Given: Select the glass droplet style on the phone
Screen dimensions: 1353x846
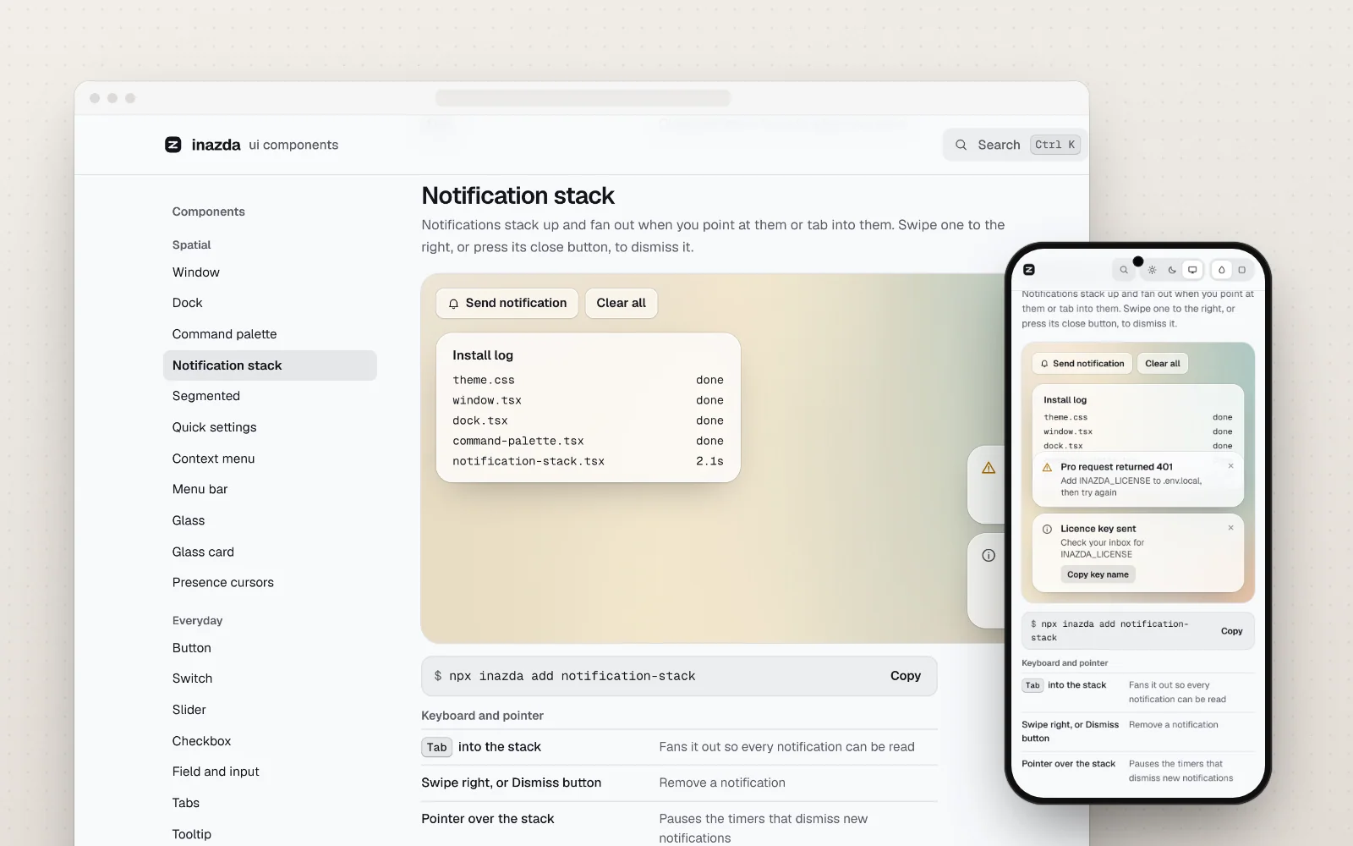Looking at the screenshot, I should pos(1221,270).
